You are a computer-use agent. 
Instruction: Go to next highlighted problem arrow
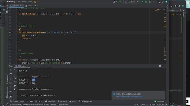point(164,10)
